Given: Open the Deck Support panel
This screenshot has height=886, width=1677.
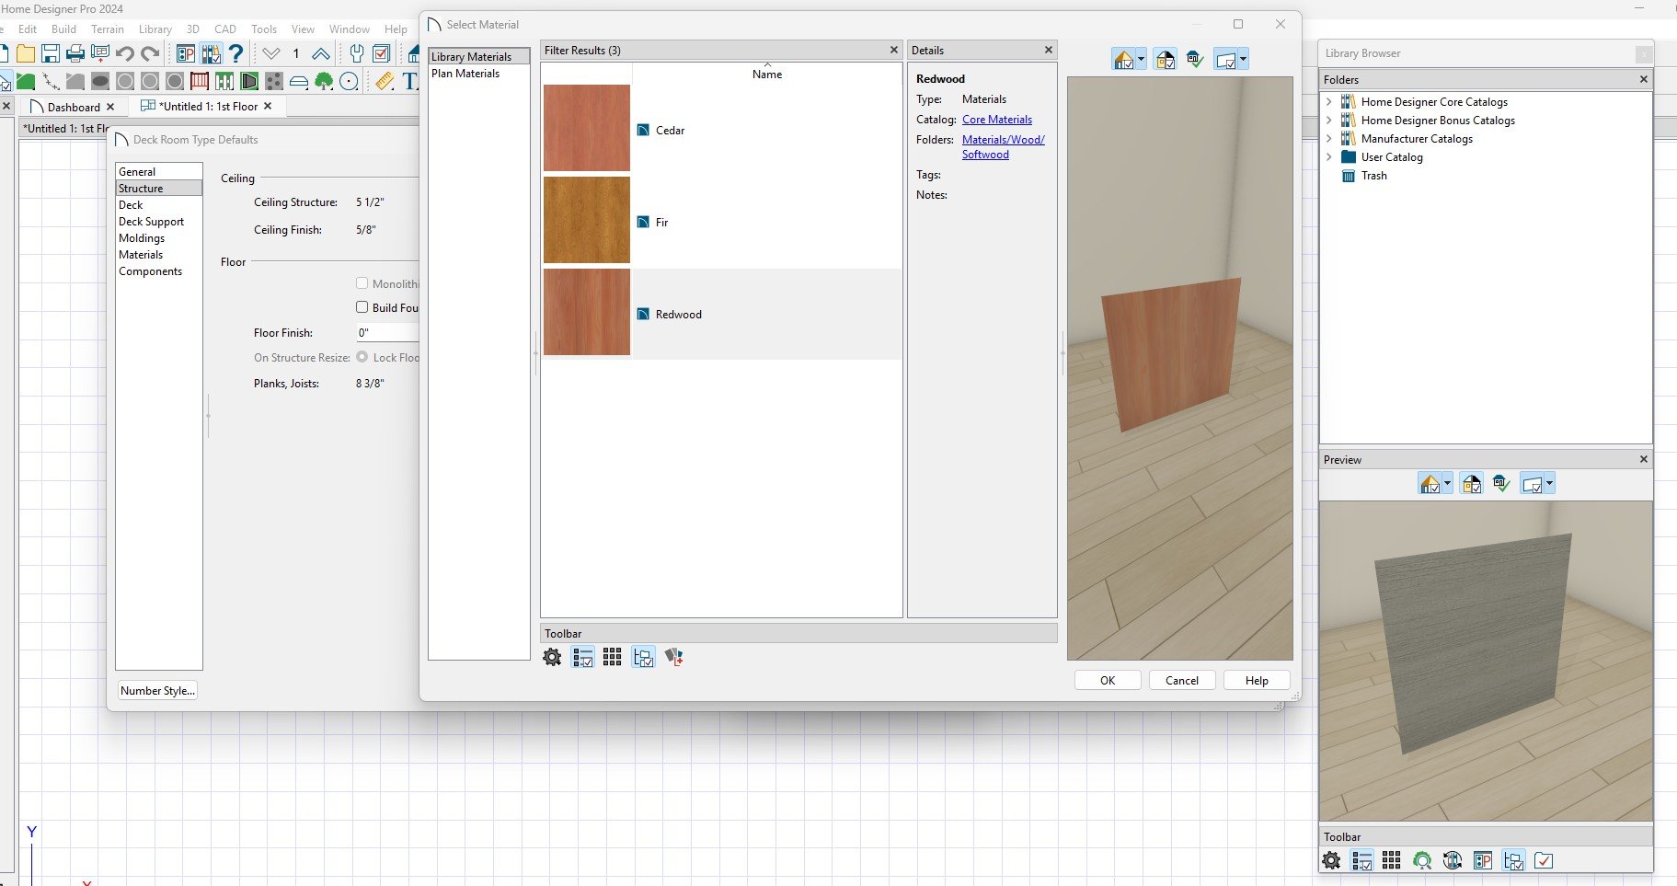Looking at the screenshot, I should (151, 222).
